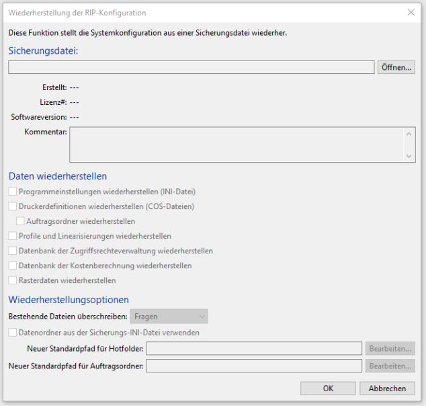Click inside the Kommentar text box

pyautogui.click(x=243, y=145)
